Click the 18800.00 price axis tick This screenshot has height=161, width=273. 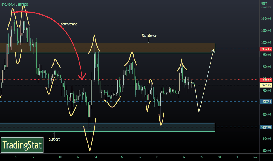pos(266,114)
